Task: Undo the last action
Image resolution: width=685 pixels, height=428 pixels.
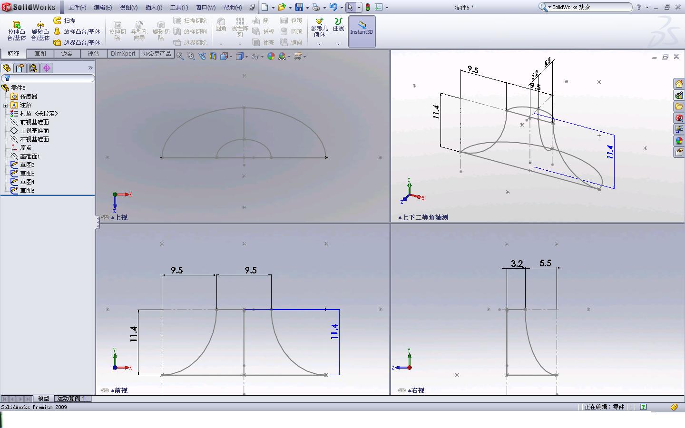Action: pyautogui.click(x=333, y=7)
